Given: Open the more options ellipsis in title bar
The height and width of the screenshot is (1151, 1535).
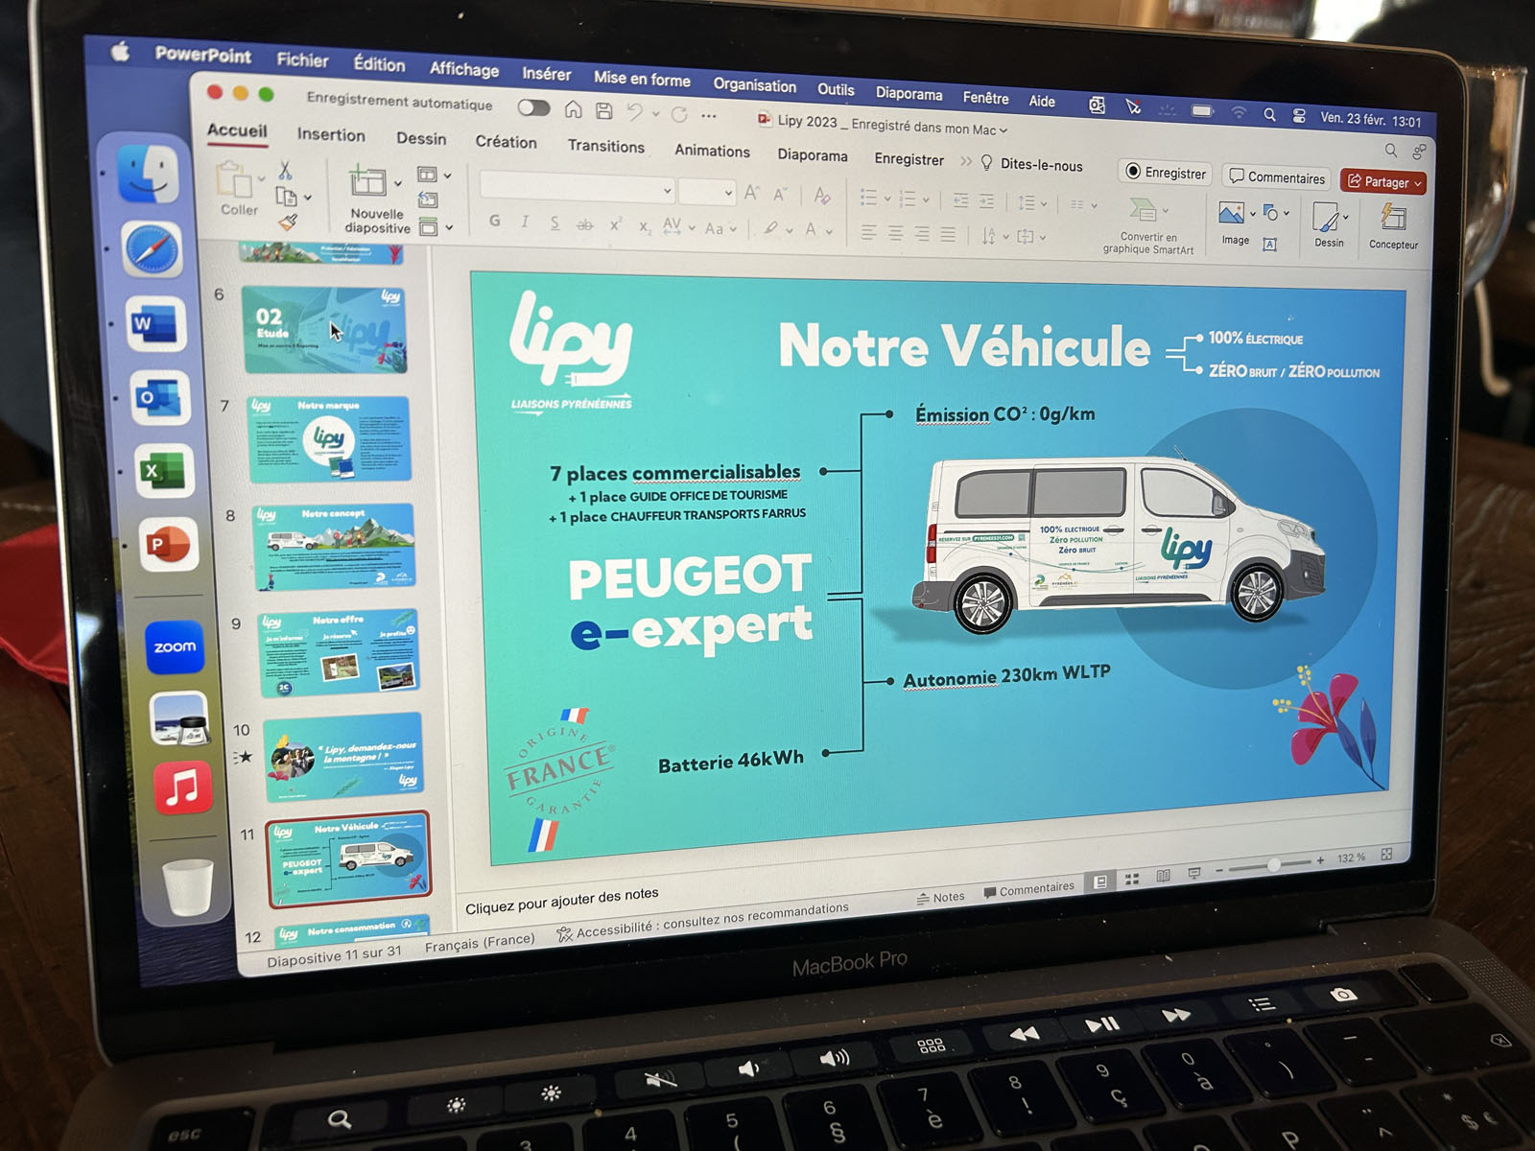Looking at the screenshot, I should (709, 116).
